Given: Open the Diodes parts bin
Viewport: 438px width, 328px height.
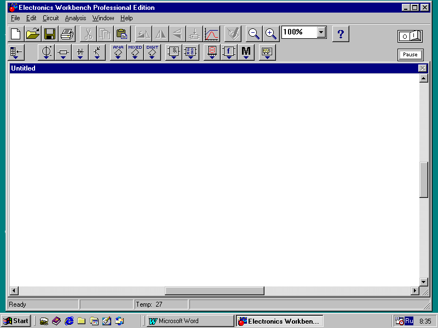Looking at the screenshot, I should pos(80,52).
